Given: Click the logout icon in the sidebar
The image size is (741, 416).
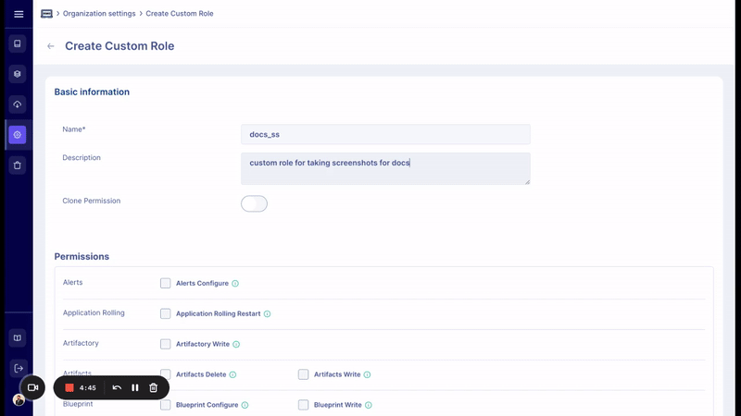Looking at the screenshot, I should tap(19, 368).
